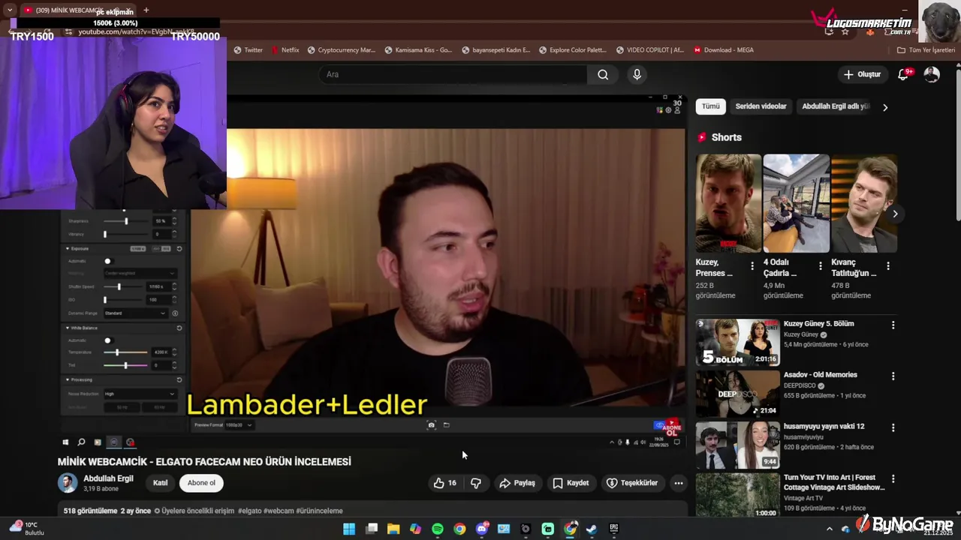Screen dimensions: 961x540
Task: Share video with Paylaş button
Action: (517, 483)
